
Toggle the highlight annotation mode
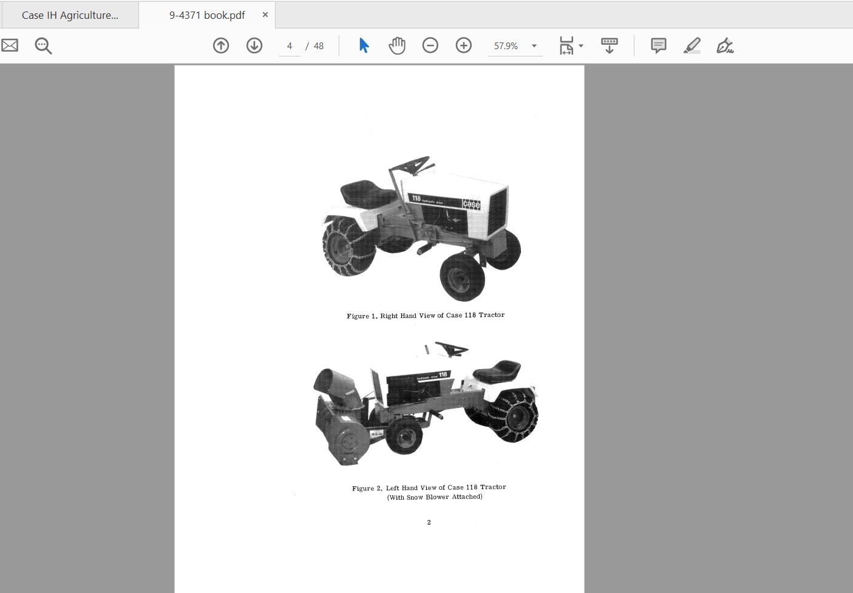coord(692,45)
